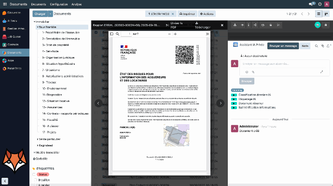The image size is (333, 186).
Task: Open the Charger dropdown arrow
Action: [50, 14]
